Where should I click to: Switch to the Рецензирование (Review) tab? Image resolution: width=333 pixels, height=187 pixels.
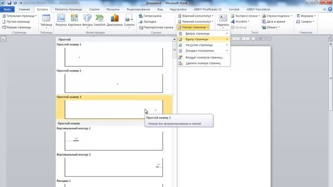coord(138,9)
